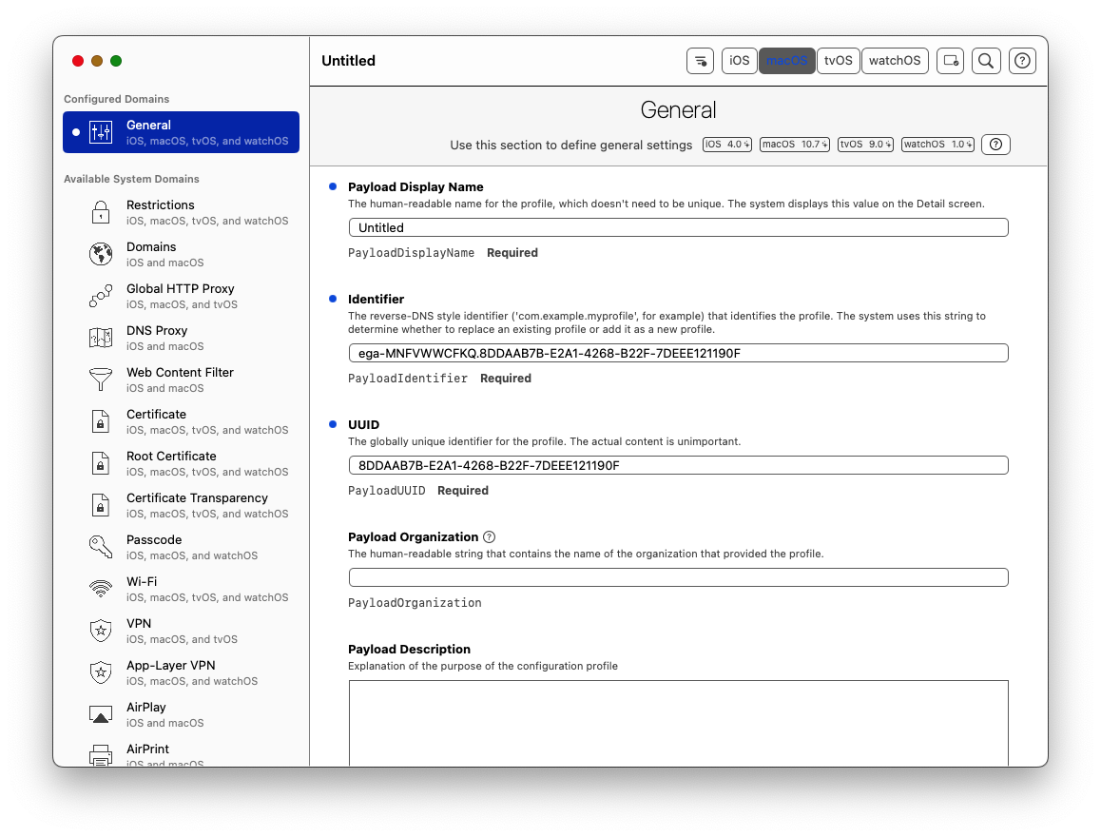The height and width of the screenshot is (837, 1101).
Task: Click the AirPlay payload icon
Action: (100, 714)
